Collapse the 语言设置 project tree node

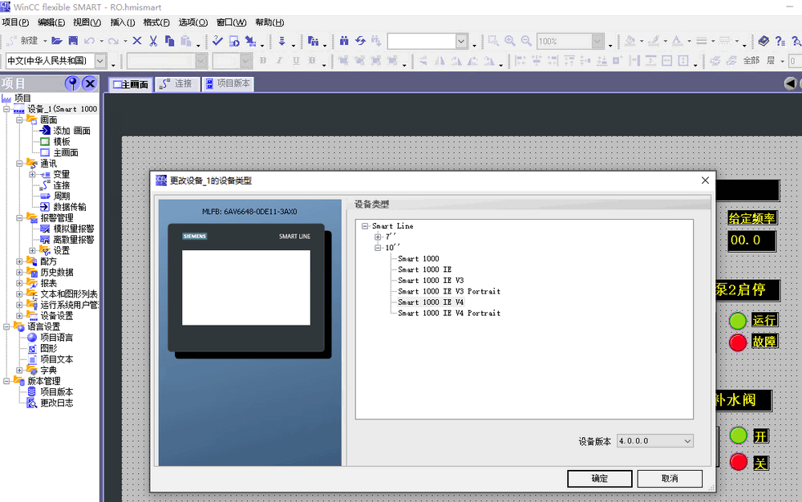(6, 326)
